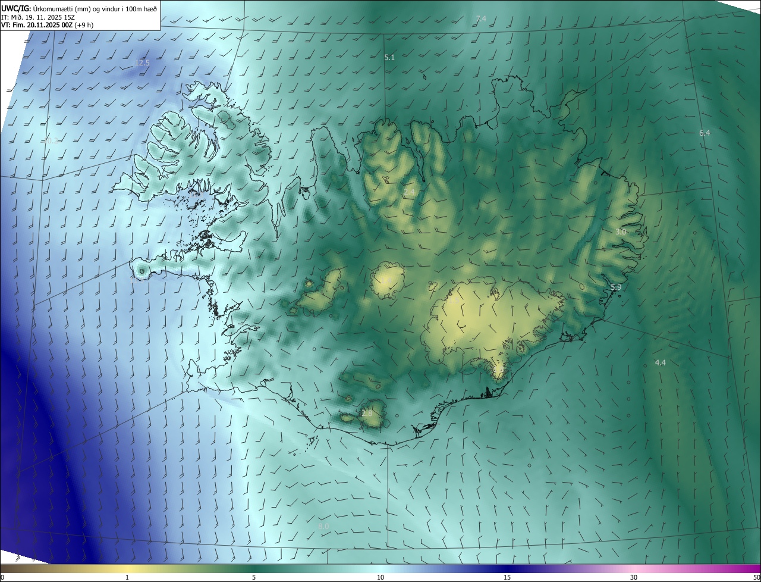Image resolution: width=761 pixels, height=582 pixels.
Task: Click the 30 tick on the color scale
Action: click(x=634, y=577)
